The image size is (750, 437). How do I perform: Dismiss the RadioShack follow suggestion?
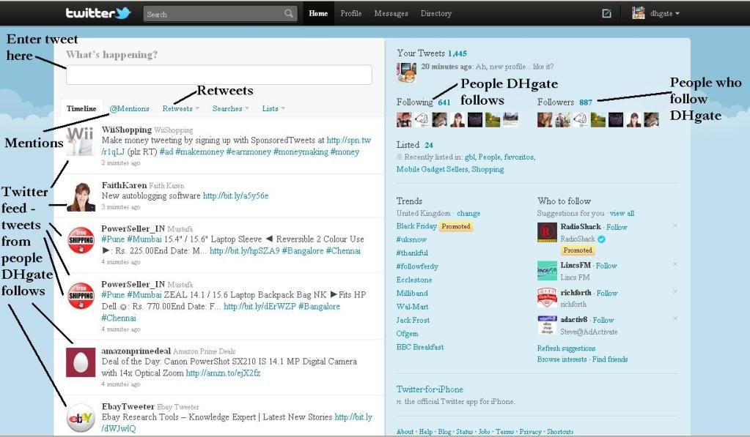pyautogui.click(x=675, y=225)
